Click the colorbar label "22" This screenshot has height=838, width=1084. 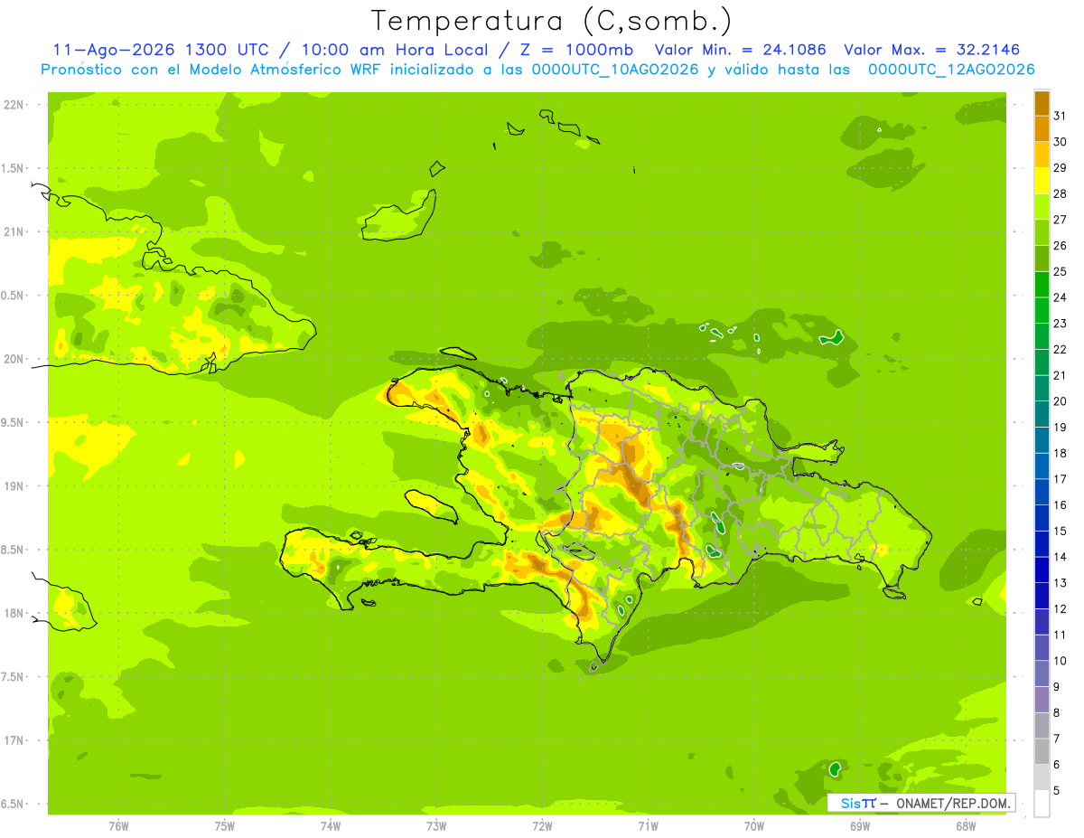[x=1060, y=350]
